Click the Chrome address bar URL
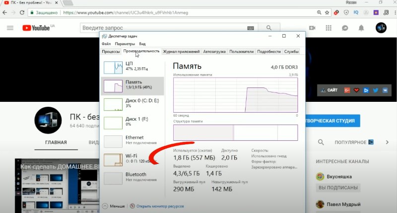Screen dimensions: 397x213 (x=126, y=13)
